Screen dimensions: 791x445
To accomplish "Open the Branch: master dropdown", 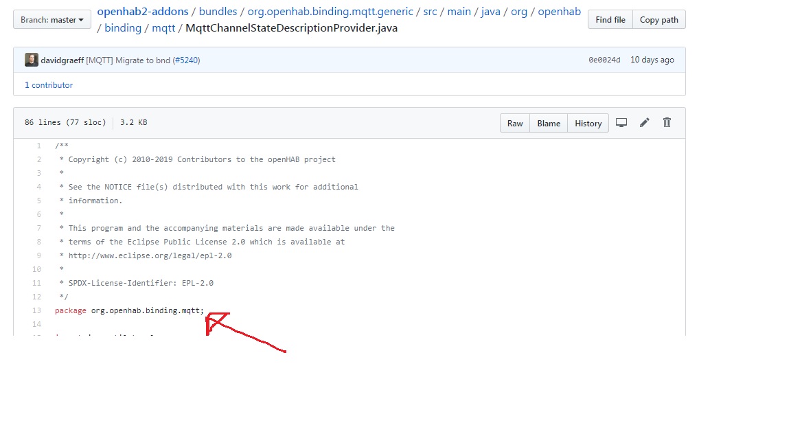I will (52, 20).
